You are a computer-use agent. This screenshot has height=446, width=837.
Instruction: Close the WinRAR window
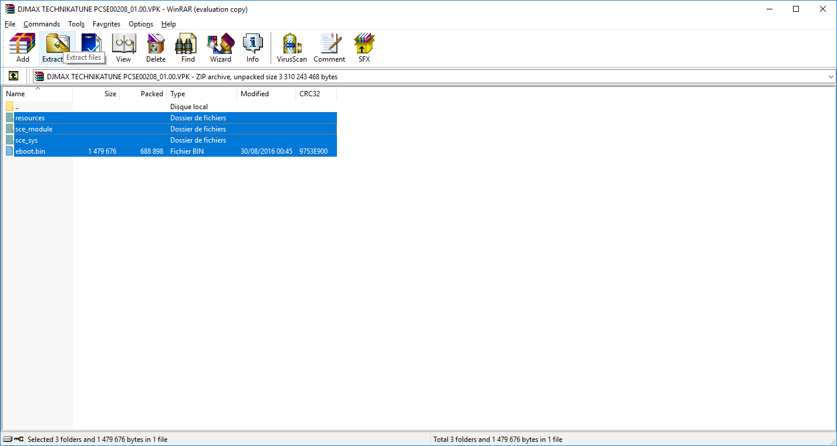pyautogui.click(x=823, y=9)
